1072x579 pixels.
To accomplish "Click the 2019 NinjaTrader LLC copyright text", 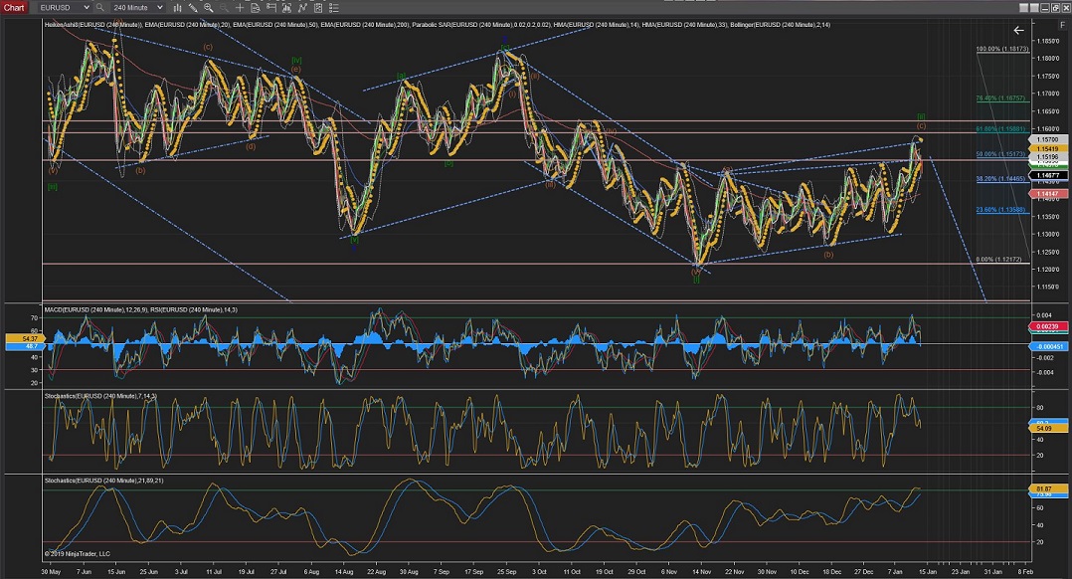I will pyautogui.click(x=78, y=554).
